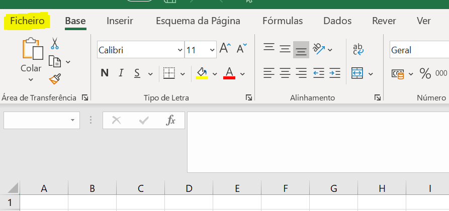Click the Increase Font Size icon

[225, 48]
